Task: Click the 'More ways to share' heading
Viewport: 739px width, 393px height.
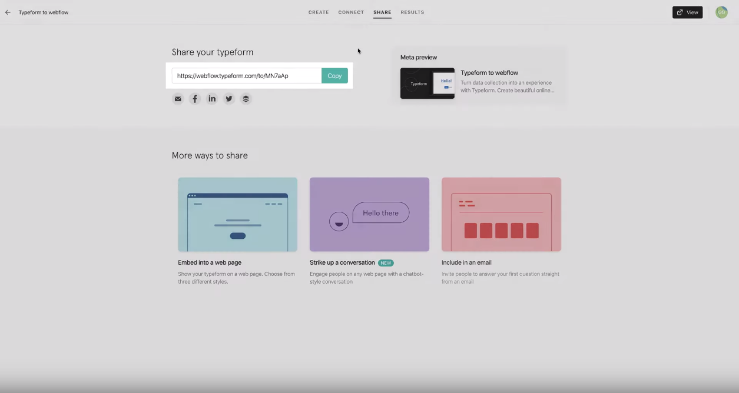Action: [210, 156]
